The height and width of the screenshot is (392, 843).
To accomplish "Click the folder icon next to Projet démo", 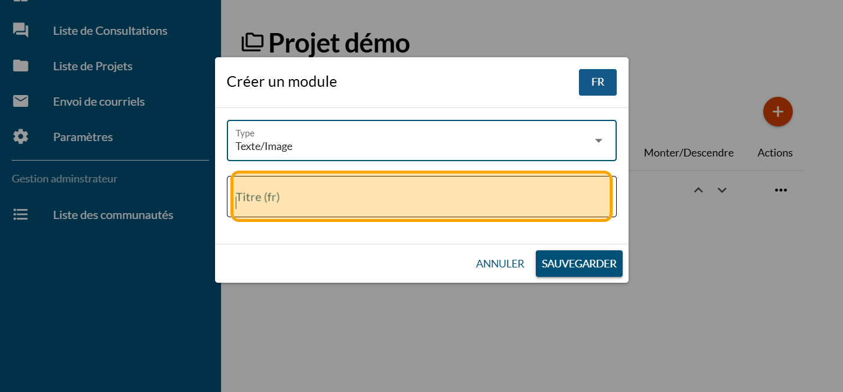I will click(x=253, y=43).
